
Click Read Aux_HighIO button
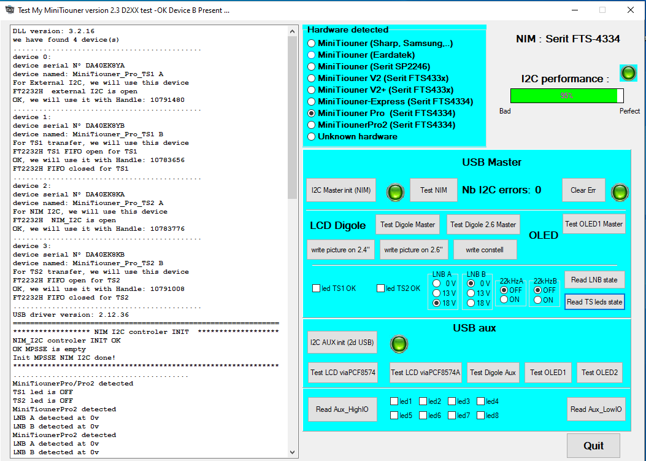coord(342,409)
